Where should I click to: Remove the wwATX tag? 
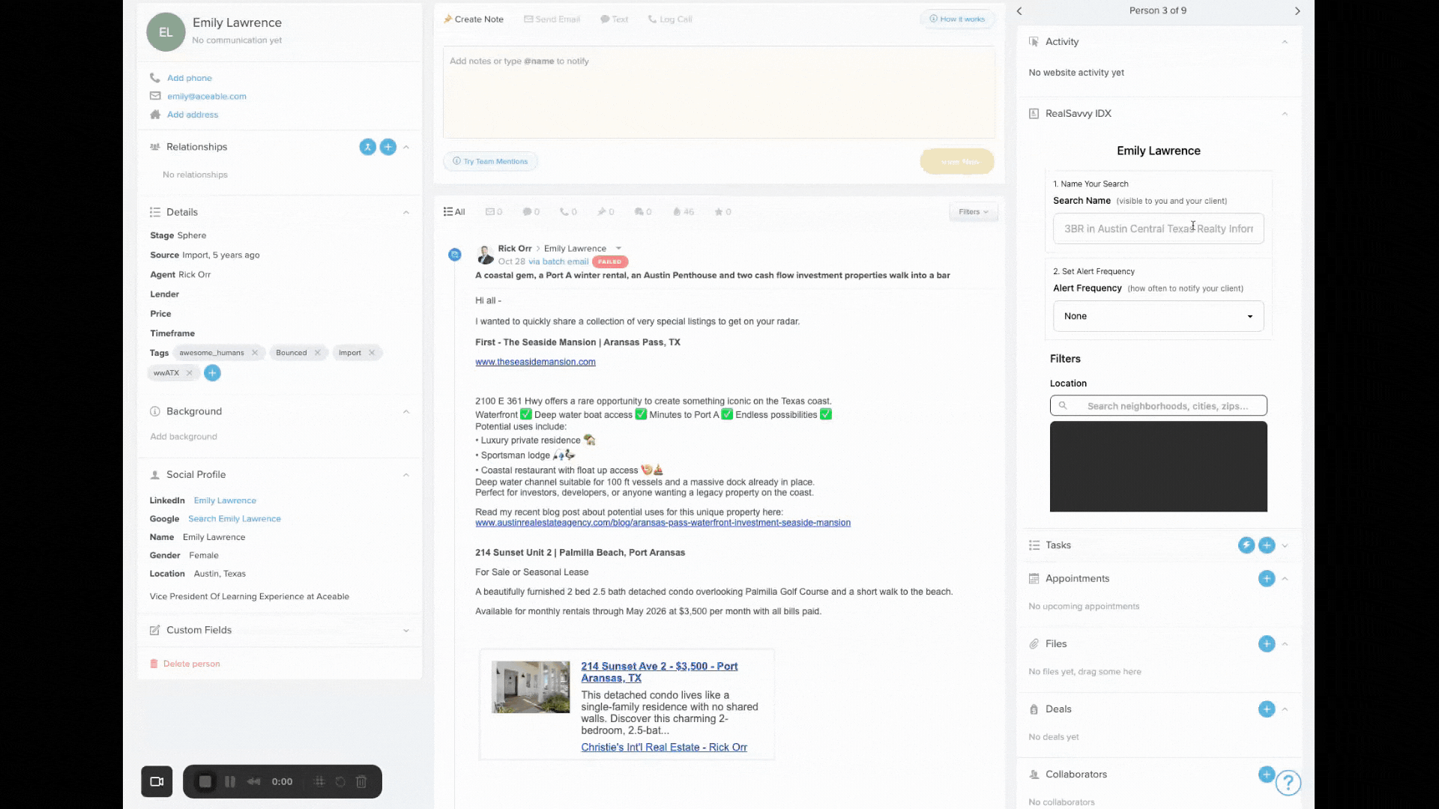[189, 372]
